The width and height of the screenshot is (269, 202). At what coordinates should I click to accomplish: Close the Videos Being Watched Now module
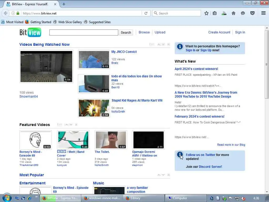[168, 44]
